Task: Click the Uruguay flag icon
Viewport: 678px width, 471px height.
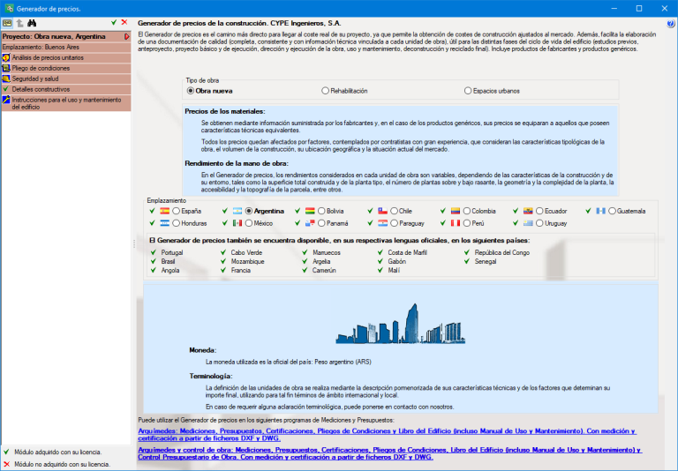Action: tap(528, 223)
